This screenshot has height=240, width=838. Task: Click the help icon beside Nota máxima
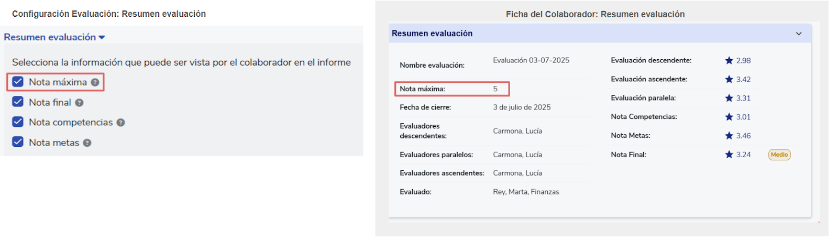coord(95,82)
